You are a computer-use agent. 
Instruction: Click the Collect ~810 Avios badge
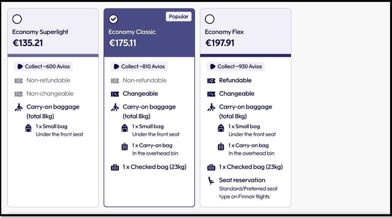click(x=139, y=67)
